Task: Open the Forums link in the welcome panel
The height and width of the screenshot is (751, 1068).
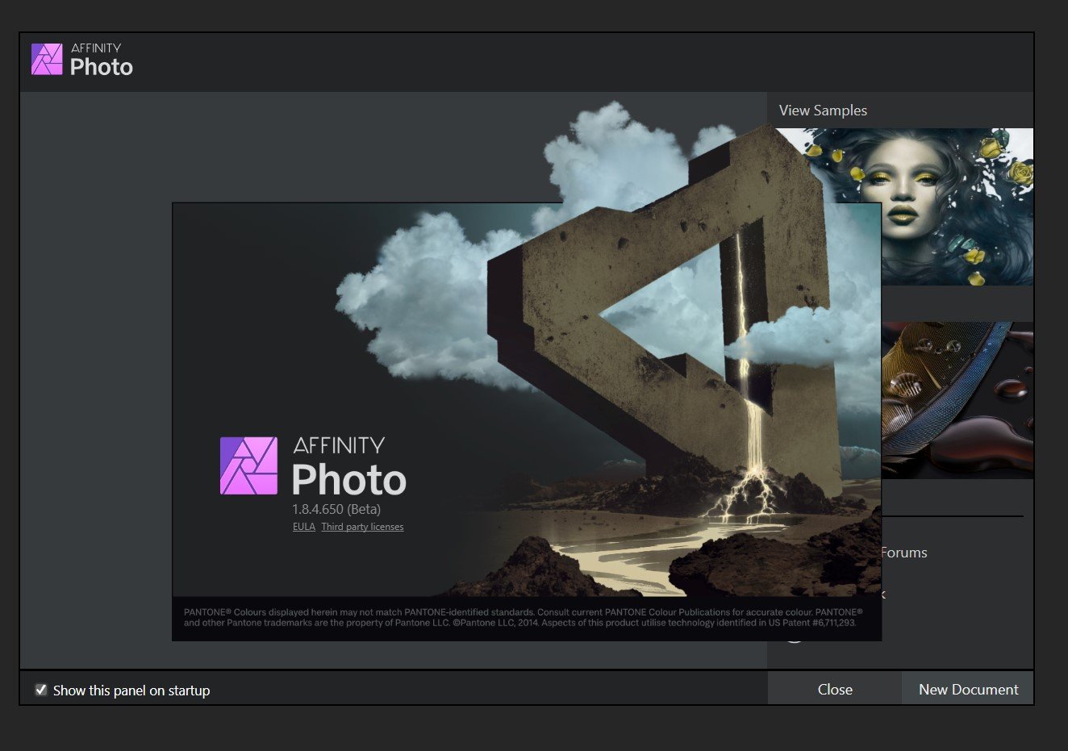Action: [x=904, y=553]
